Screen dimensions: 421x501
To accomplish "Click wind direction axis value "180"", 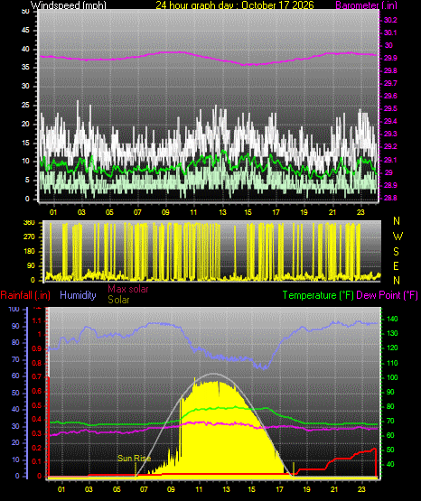I will 29,252.
